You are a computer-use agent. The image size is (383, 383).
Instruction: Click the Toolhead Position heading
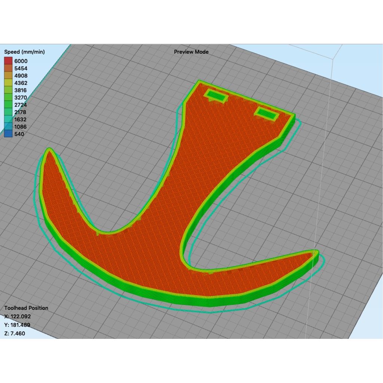click(x=26, y=308)
